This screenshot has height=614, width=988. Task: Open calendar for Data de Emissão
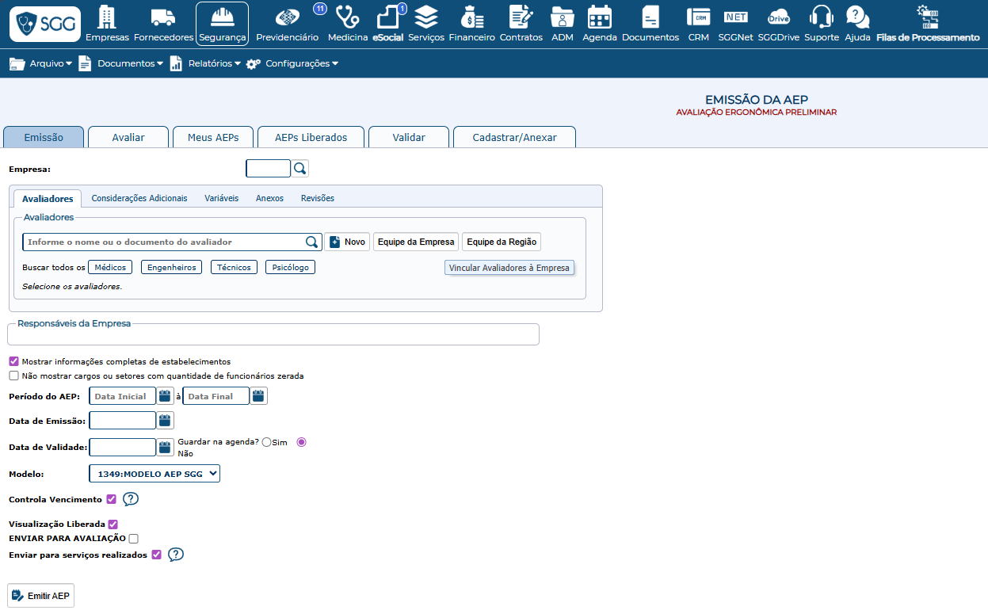165,421
